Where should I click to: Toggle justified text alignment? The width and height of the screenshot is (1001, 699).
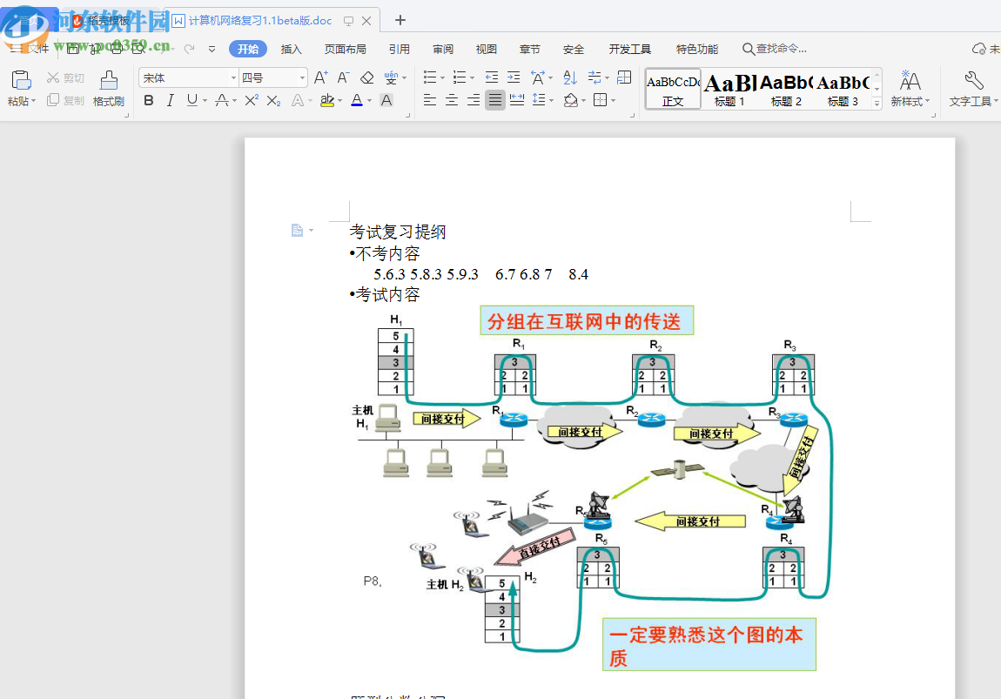pyautogui.click(x=495, y=100)
